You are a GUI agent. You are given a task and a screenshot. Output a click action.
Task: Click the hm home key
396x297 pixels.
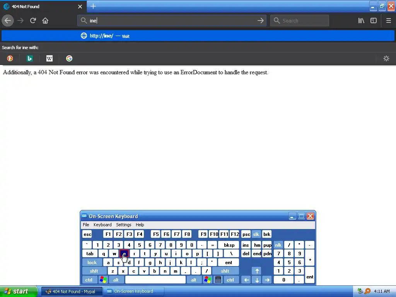pos(257,245)
